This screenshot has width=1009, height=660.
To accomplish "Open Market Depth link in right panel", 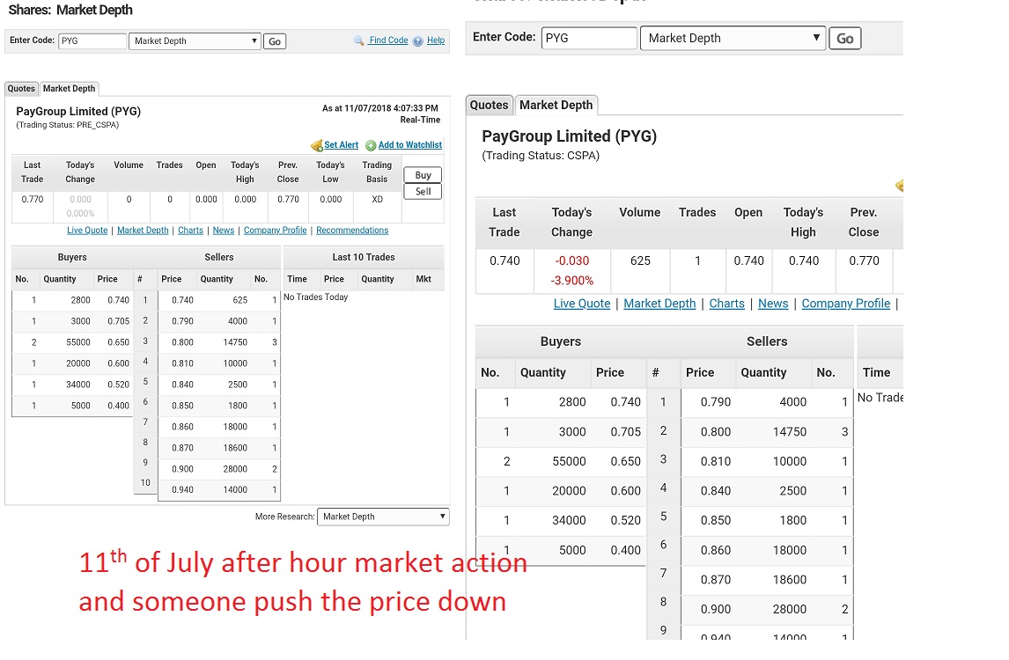I will coord(659,304).
